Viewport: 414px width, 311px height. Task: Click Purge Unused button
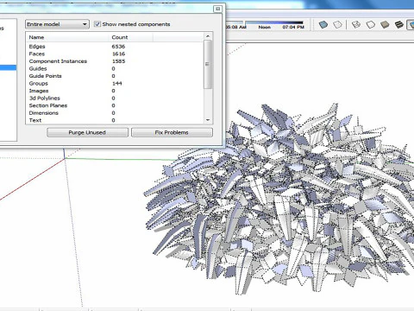(87, 132)
